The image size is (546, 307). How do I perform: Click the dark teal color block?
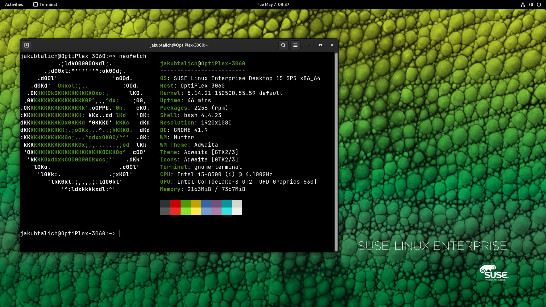click(x=227, y=204)
